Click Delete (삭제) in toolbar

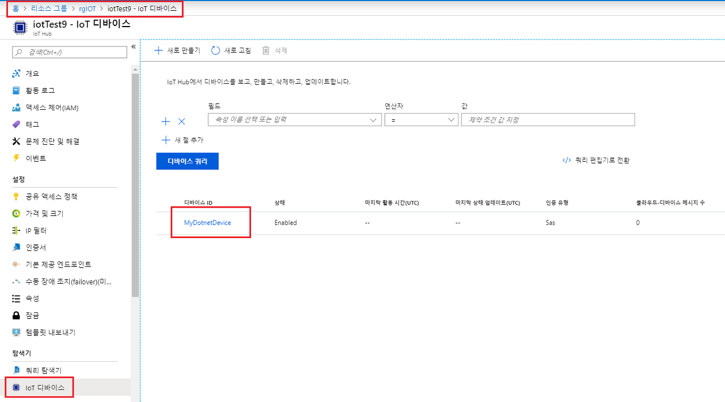(x=275, y=50)
